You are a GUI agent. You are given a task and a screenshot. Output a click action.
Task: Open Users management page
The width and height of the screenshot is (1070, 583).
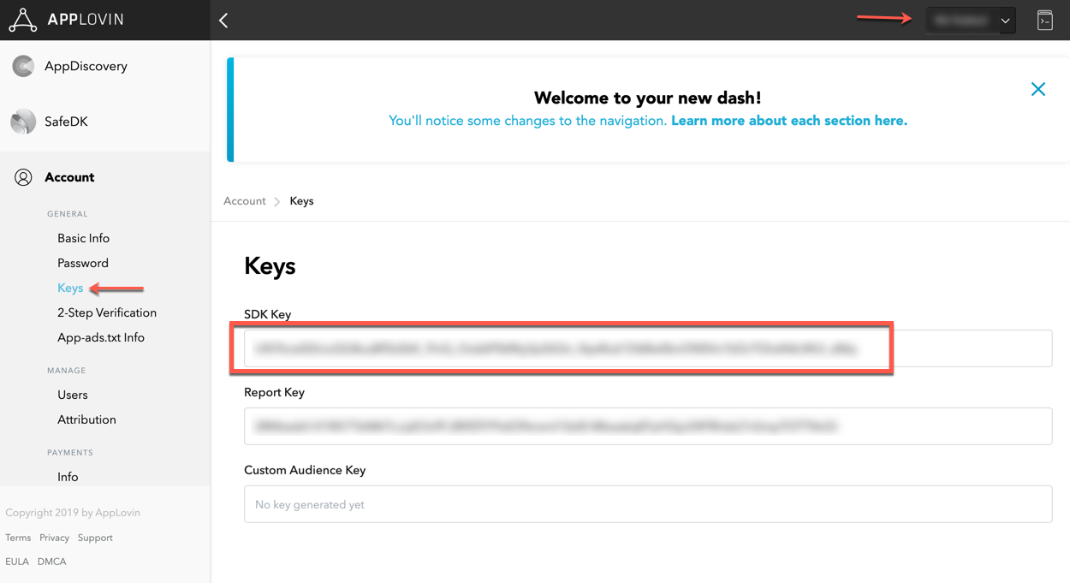(x=73, y=395)
